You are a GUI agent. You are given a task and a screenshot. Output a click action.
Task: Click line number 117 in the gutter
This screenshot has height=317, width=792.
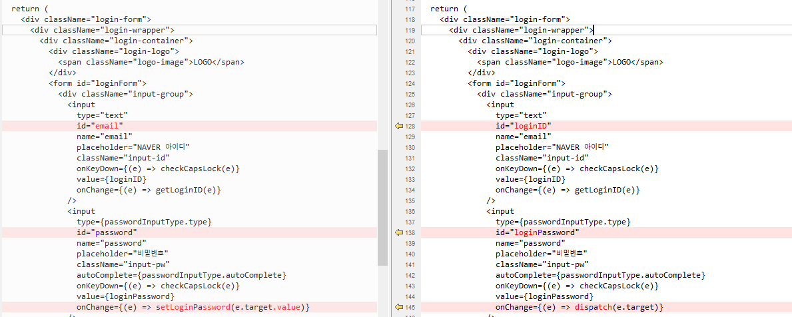pyautogui.click(x=410, y=9)
